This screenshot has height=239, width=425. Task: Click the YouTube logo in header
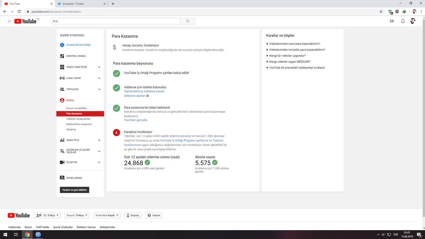point(25,21)
